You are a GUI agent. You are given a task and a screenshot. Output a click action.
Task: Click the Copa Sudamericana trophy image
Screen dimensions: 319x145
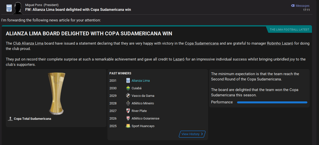56,93
